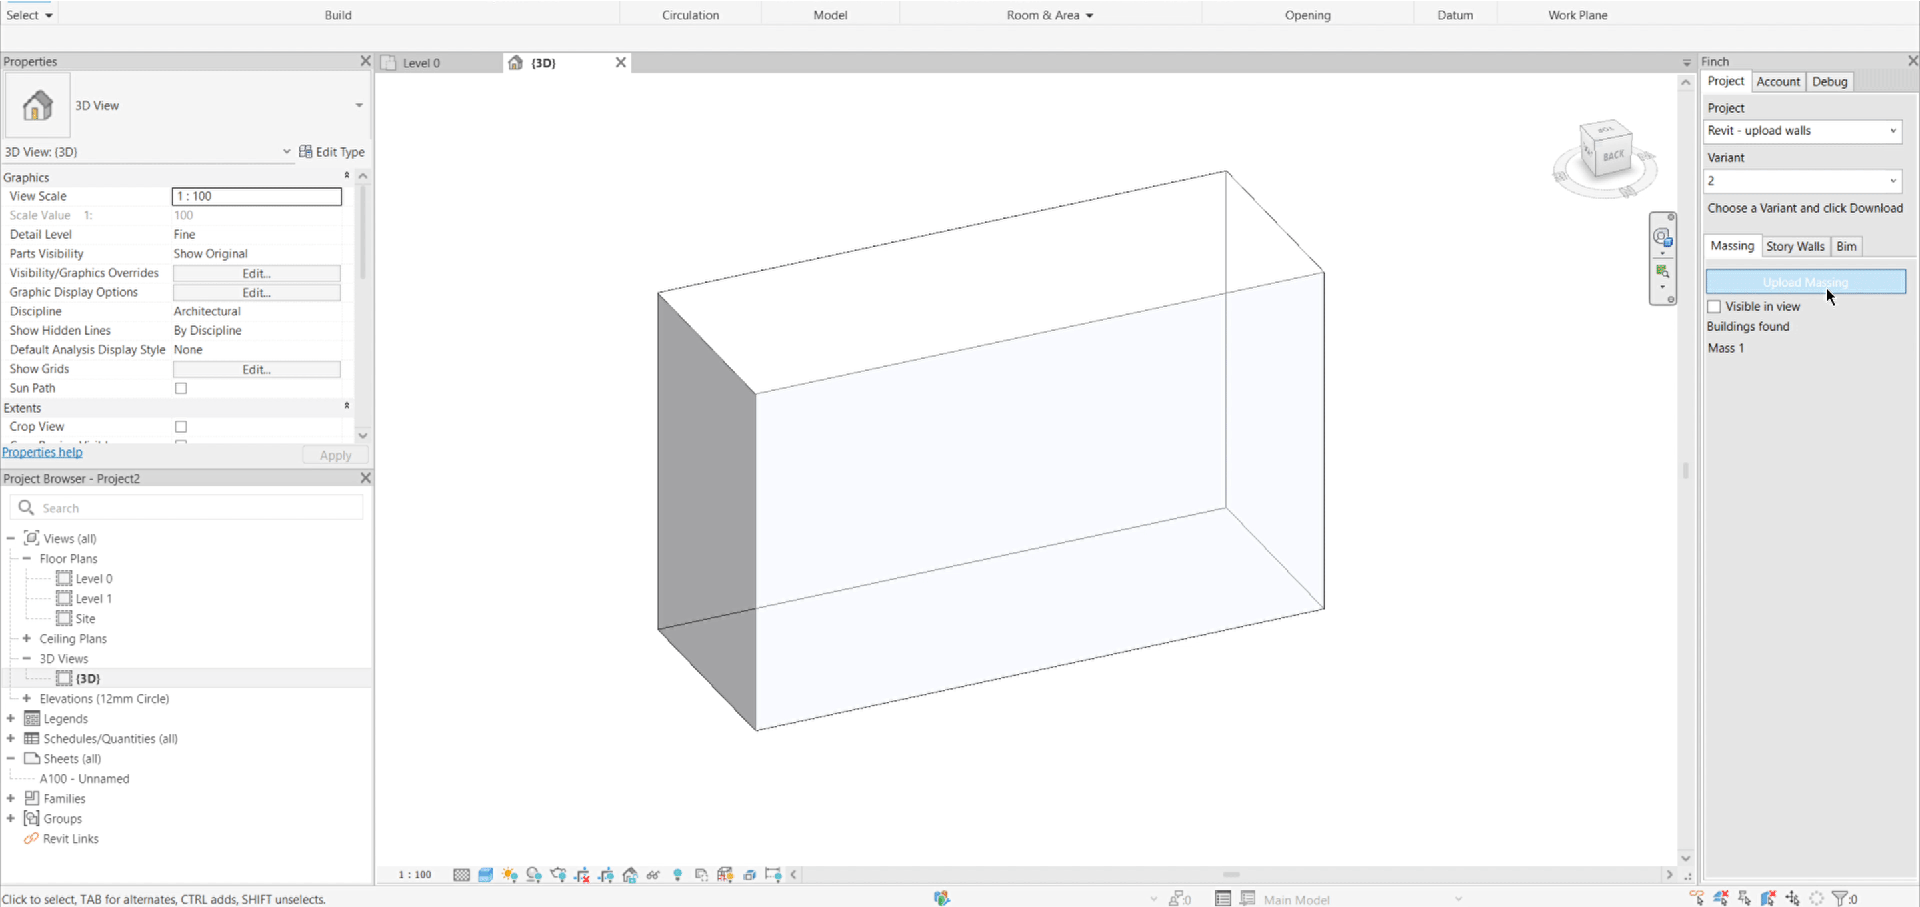Open the Properties help link
The width and height of the screenshot is (1920, 907).
(43, 453)
